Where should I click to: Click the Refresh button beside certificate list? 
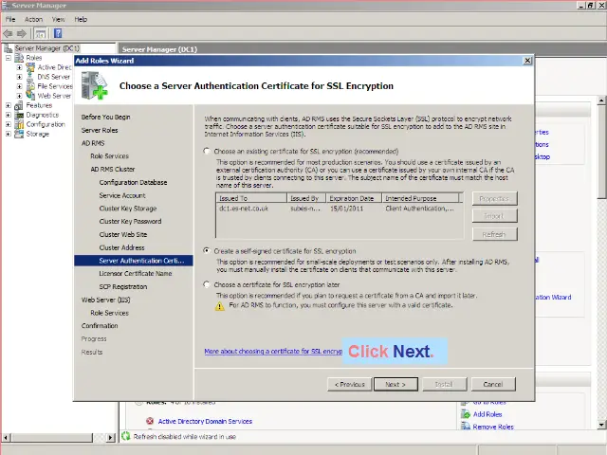tap(494, 234)
